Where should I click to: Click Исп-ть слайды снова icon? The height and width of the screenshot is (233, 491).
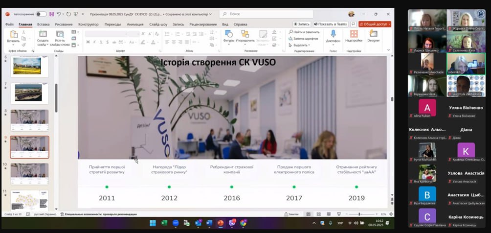[x=60, y=34]
